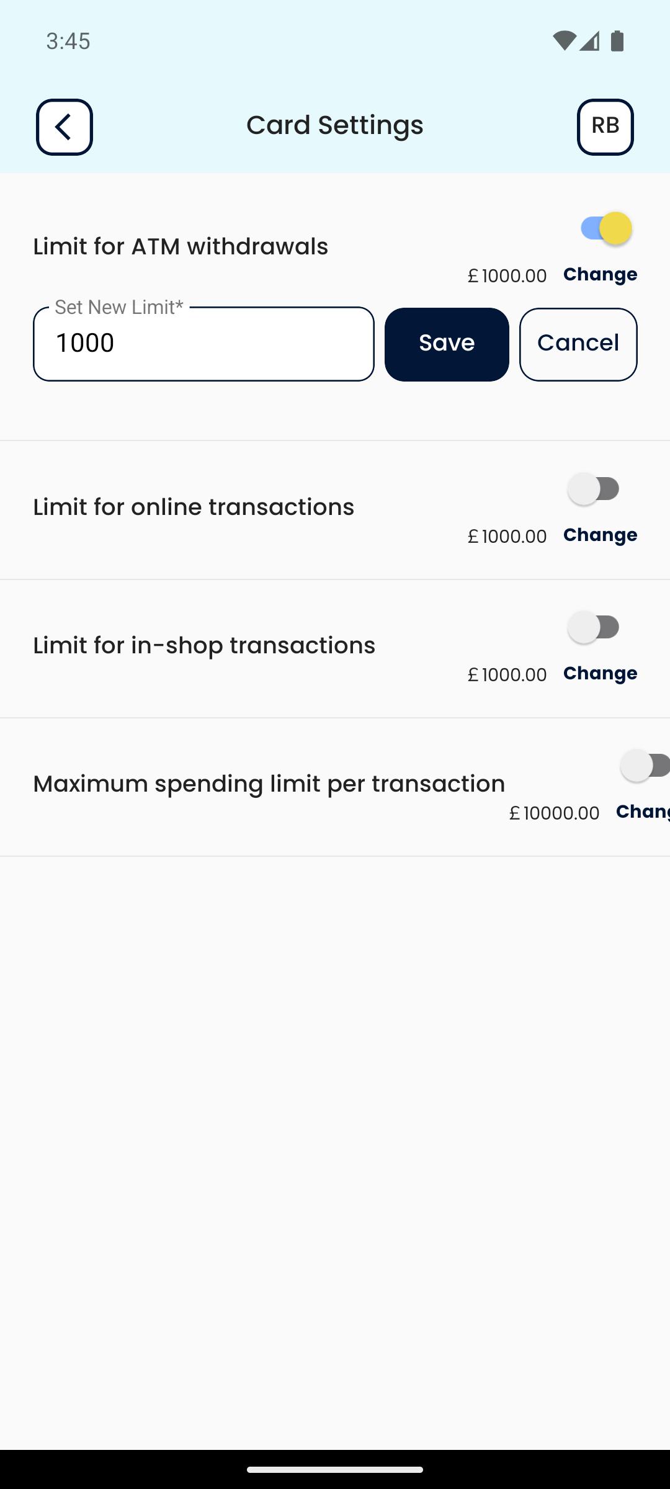
Task: Enable the online transactions limit toggle
Action: [x=594, y=489]
